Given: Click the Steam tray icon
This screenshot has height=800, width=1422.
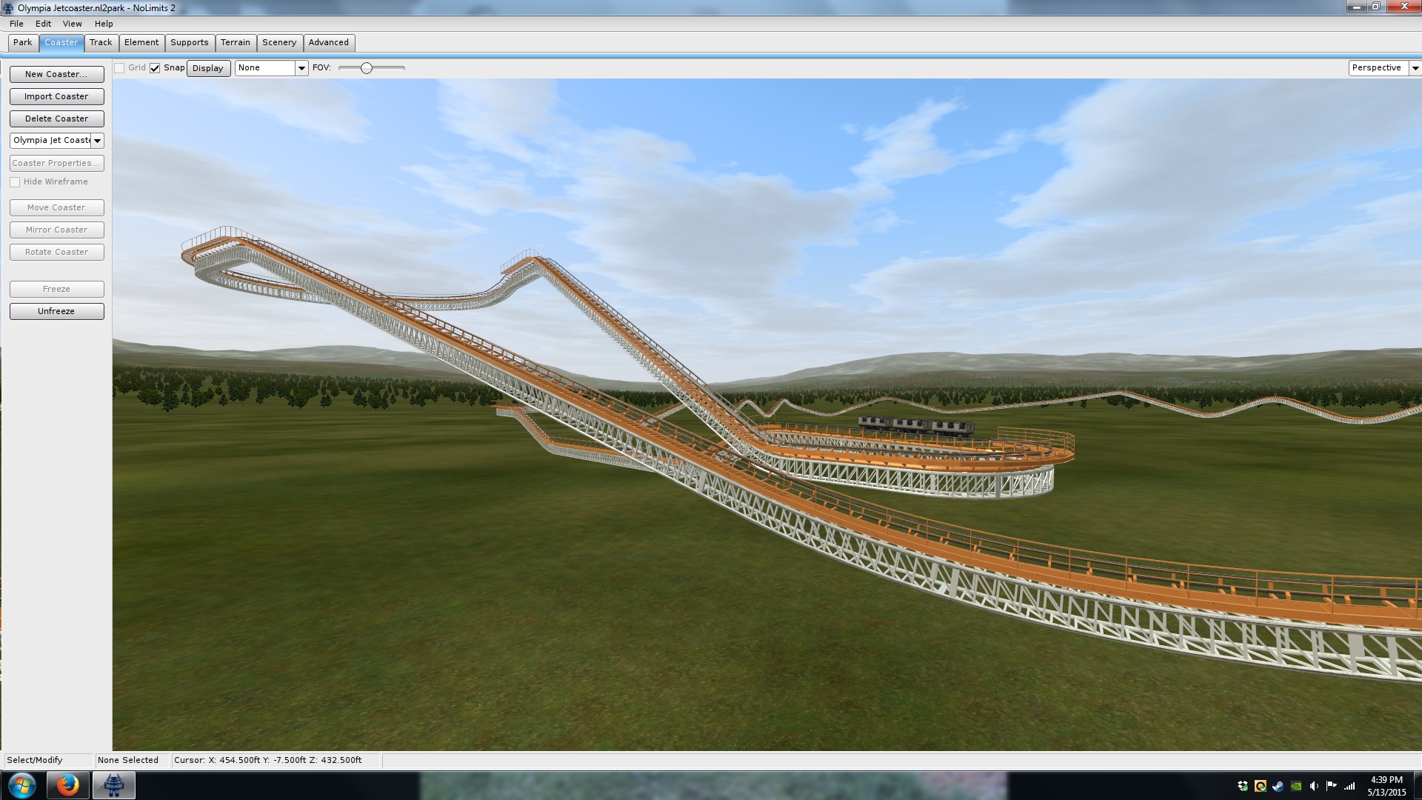Looking at the screenshot, I should click(x=1278, y=786).
